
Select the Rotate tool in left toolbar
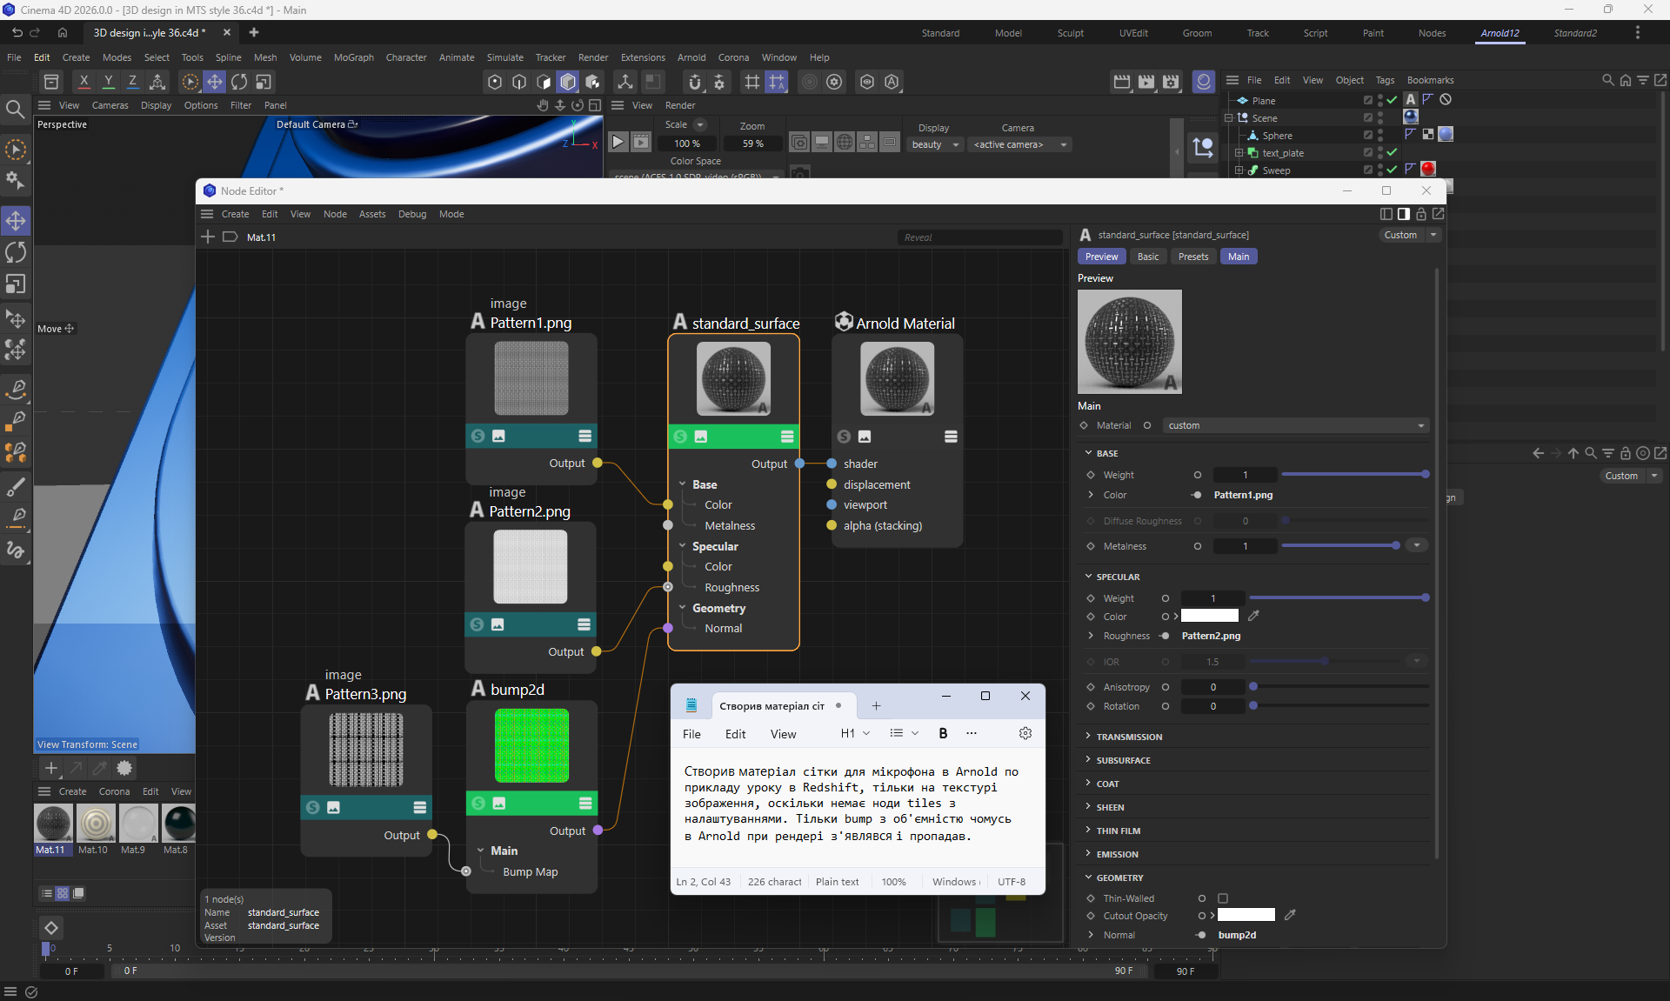click(16, 252)
